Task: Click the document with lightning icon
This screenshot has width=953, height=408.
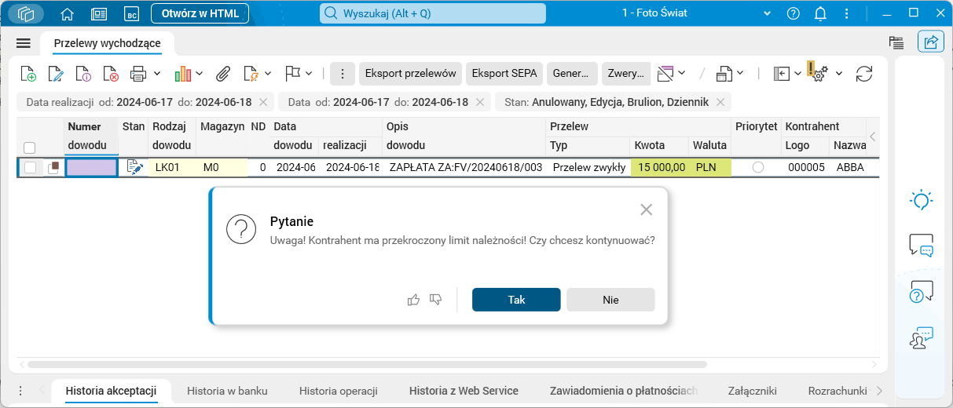Action: tap(251, 74)
